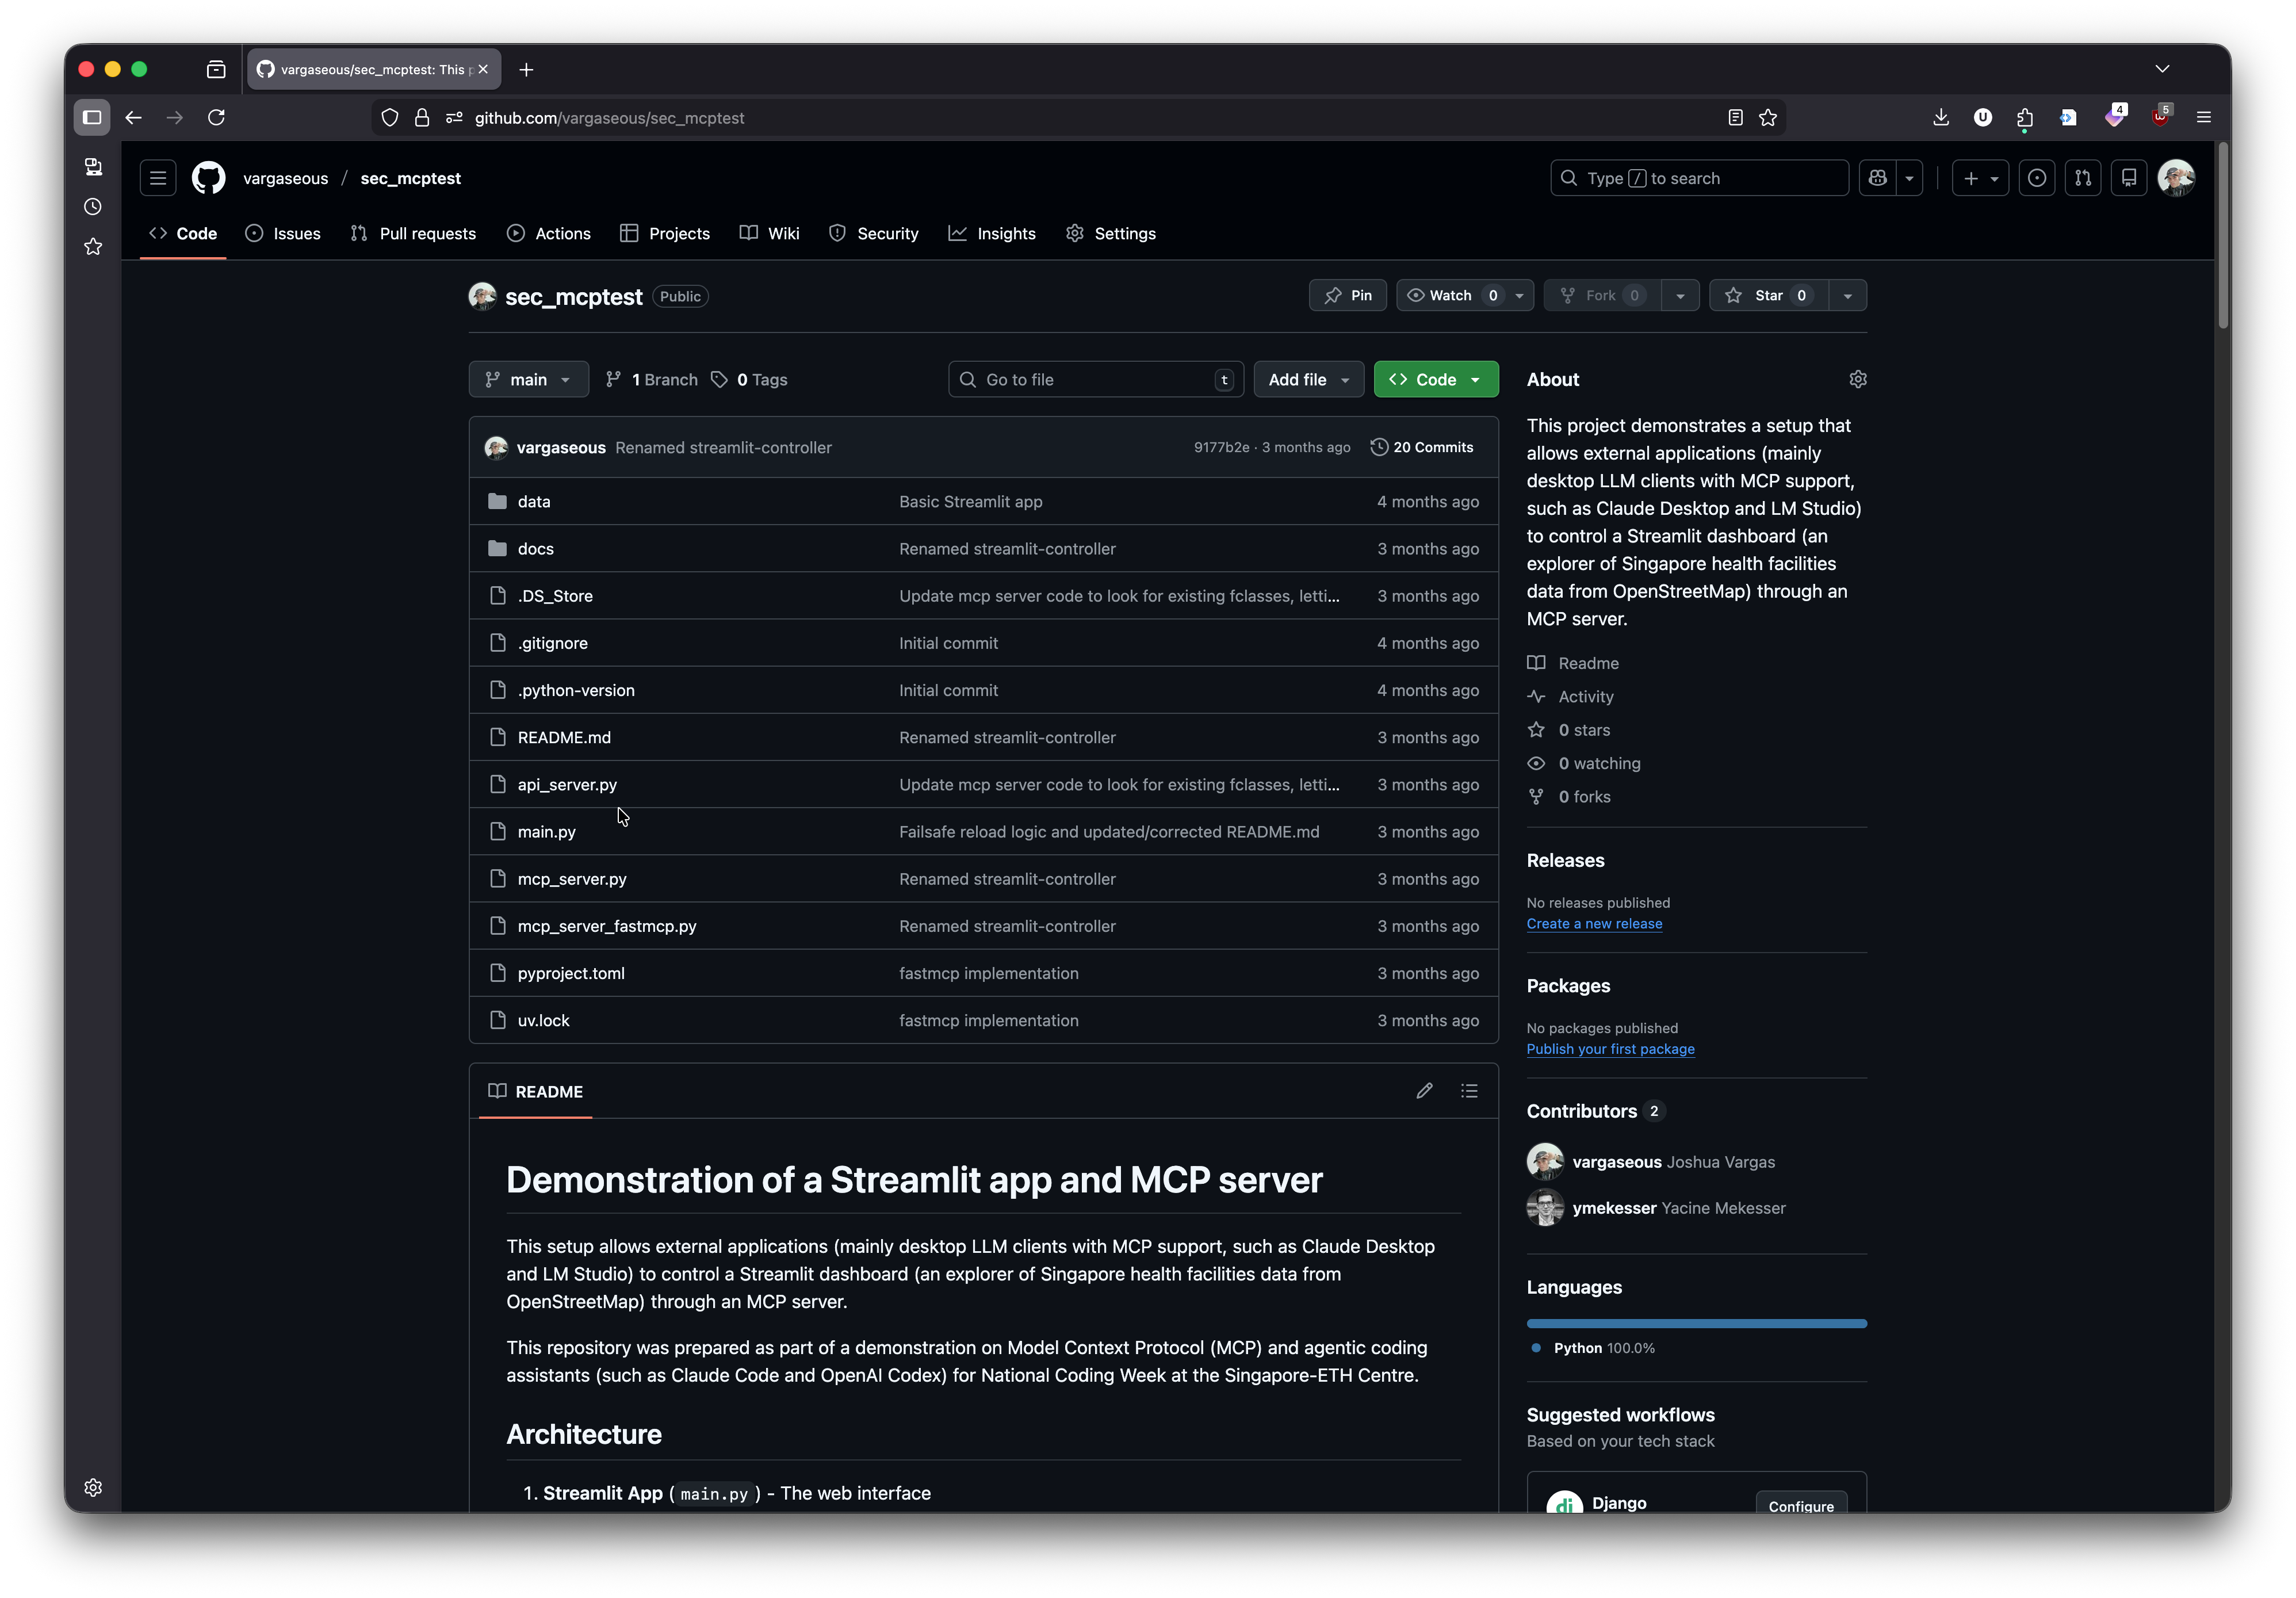Image resolution: width=2296 pixels, height=1598 pixels.
Task: Open a new browser tab
Action: coord(526,69)
